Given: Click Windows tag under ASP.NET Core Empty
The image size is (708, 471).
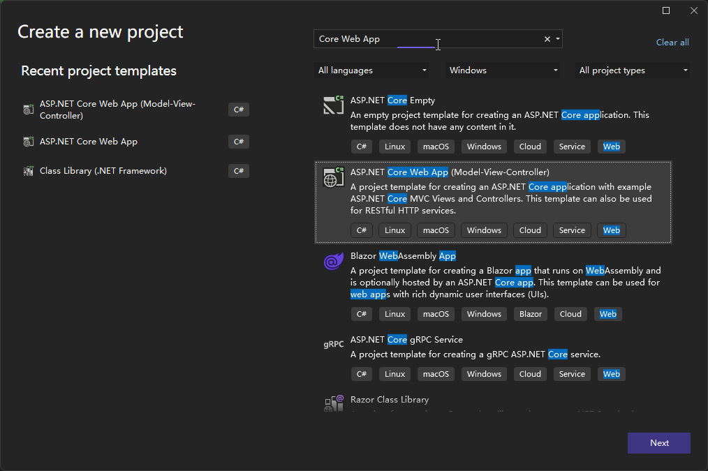Looking at the screenshot, I should 484,147.
